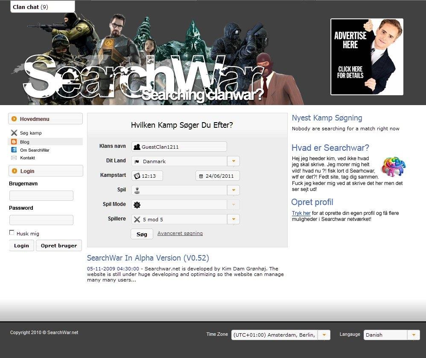Viewport: 426px width, 358px height.
Task: Expand the Spillere dropdown showing 5 mod 5
Action: (233, 219)
